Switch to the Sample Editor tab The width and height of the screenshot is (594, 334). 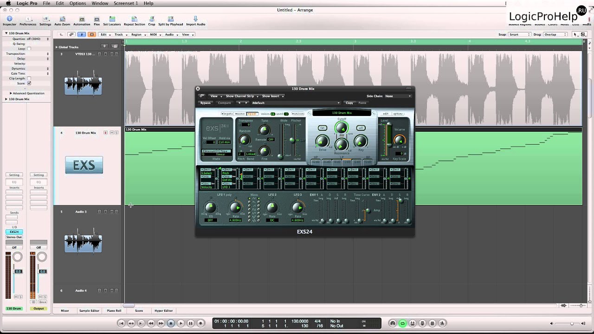click(89, 311)
